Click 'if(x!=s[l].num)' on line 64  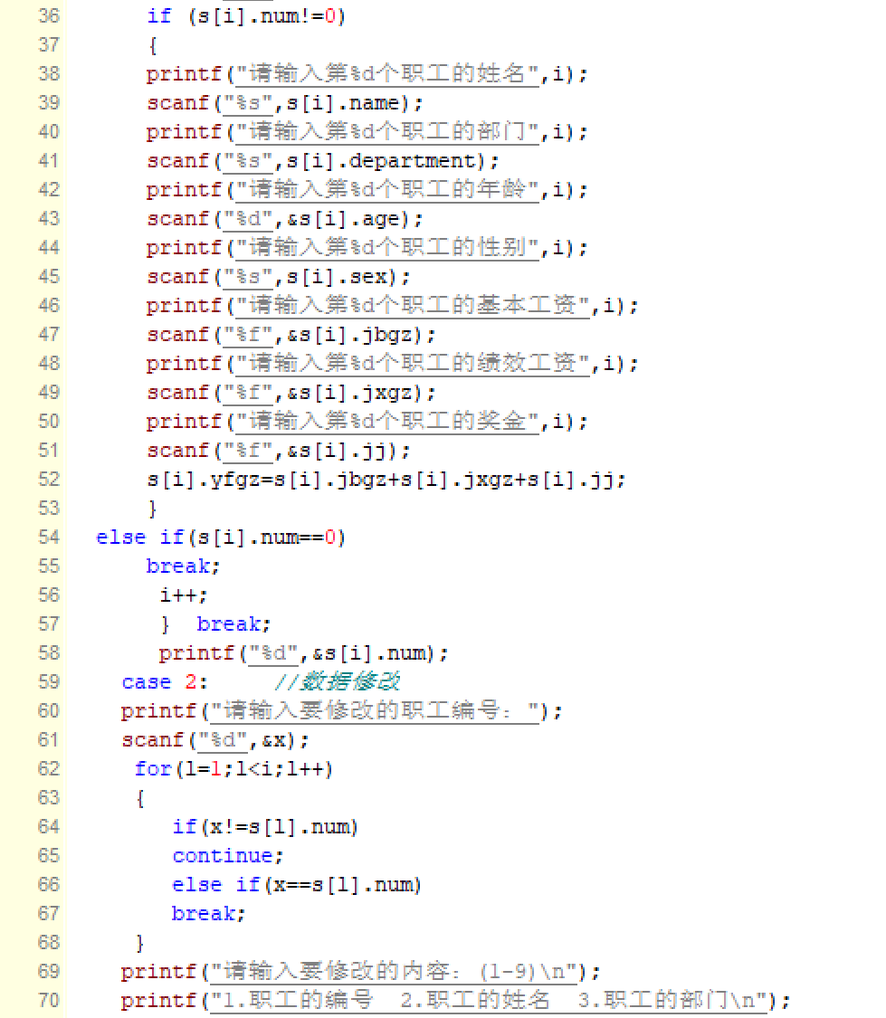265,827
